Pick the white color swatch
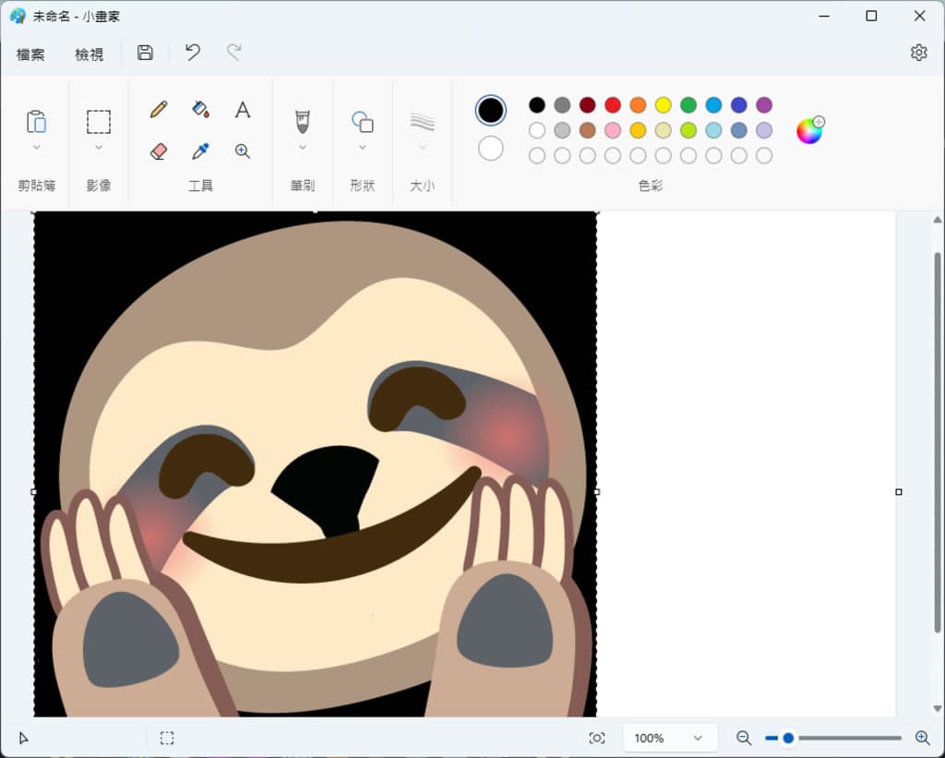This screenshot has height=758, width=945. pos(537,130)
